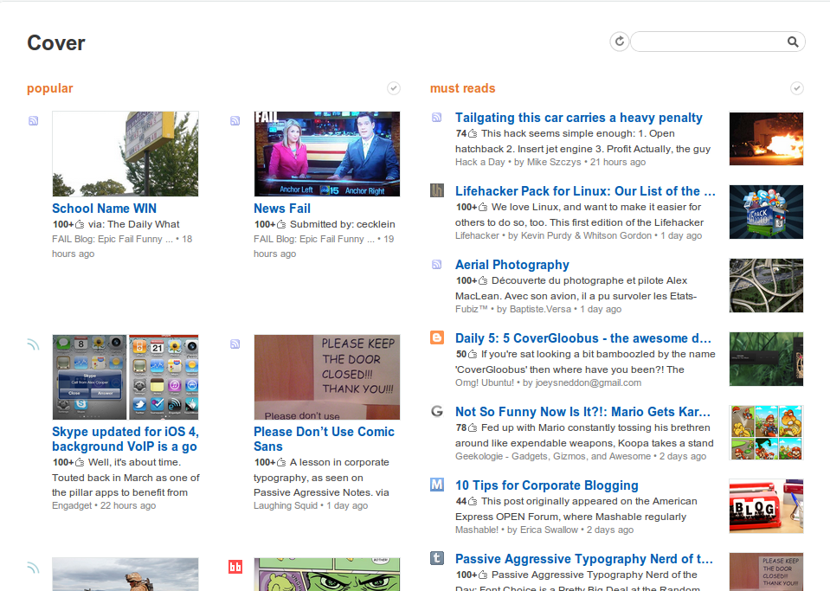Click the like icon on Passive Aggressive Typography article
The width and height of the screenshot is (830, 591).
pyautogui.click(x=483, y=575)
